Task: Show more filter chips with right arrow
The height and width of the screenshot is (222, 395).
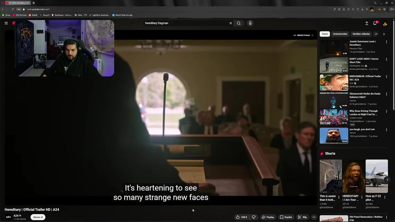Action: click(x=384, y=34)
